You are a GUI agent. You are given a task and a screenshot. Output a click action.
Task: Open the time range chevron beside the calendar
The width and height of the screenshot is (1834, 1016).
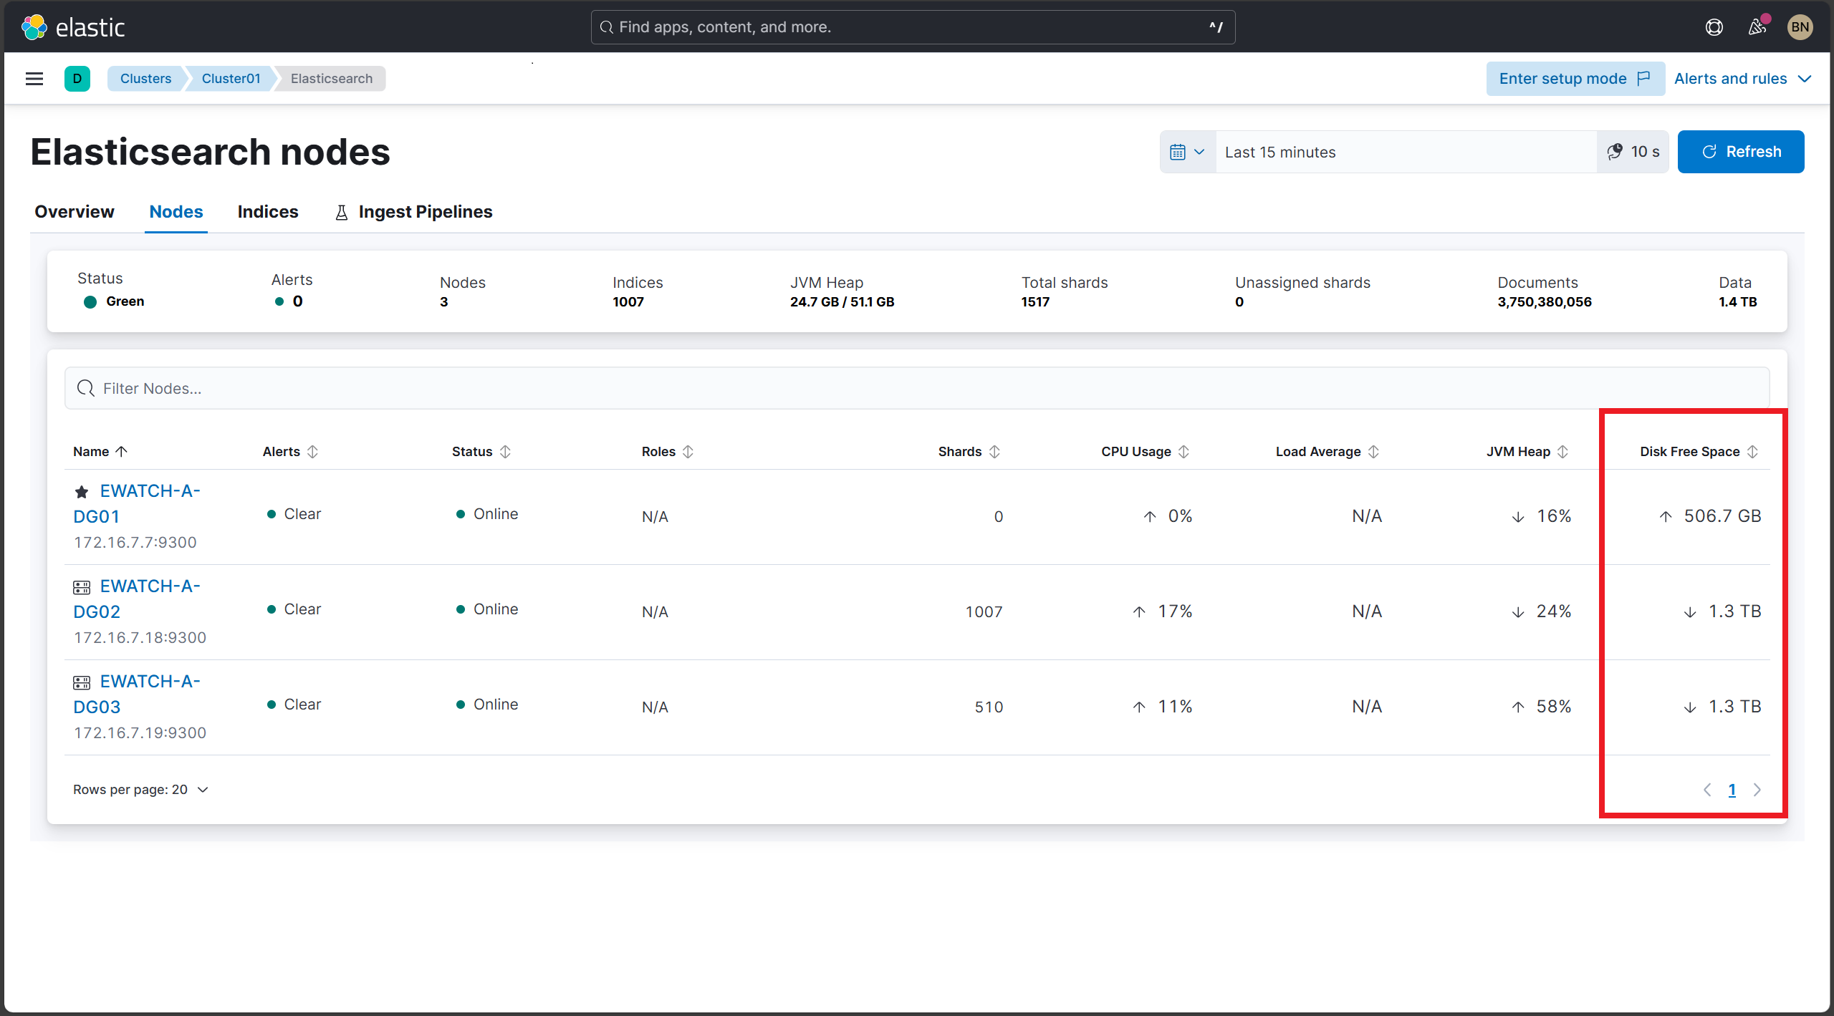pyautogui.click(x=1199, y=152)
